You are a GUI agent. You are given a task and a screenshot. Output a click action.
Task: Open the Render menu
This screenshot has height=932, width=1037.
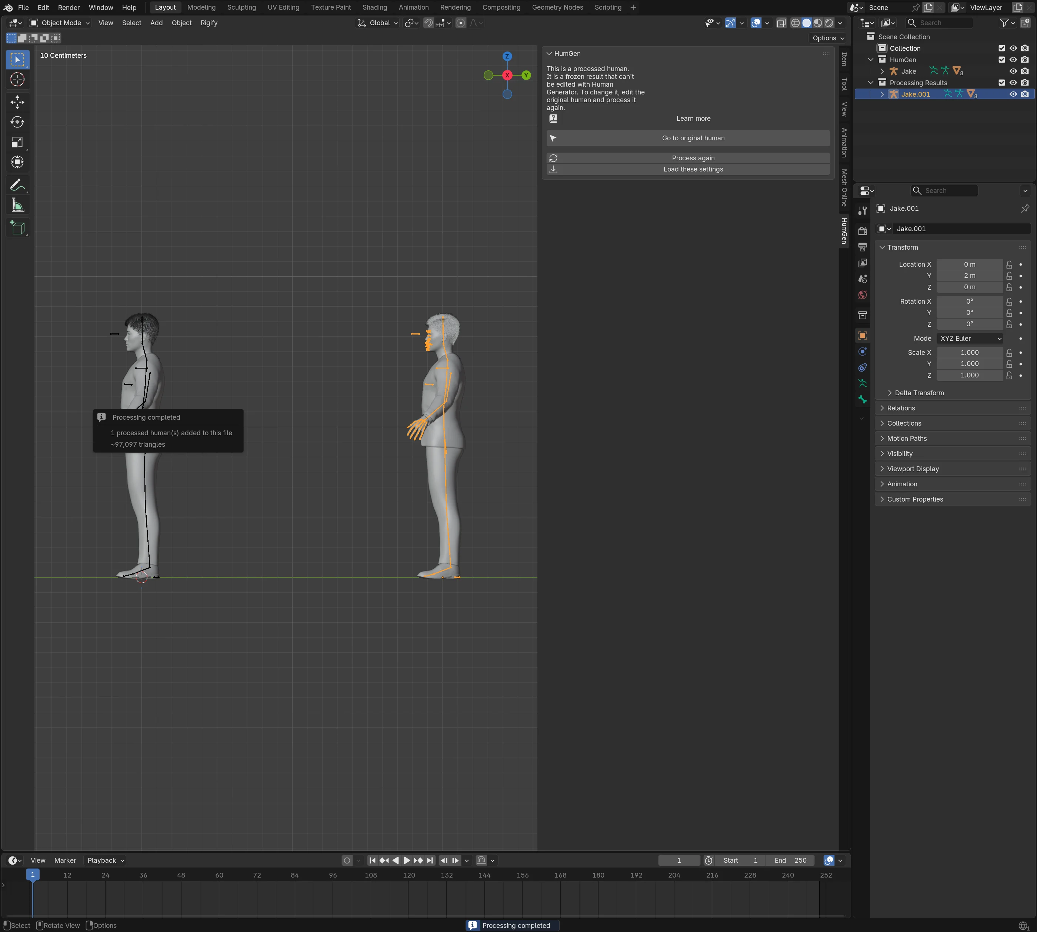pos(69,8)
